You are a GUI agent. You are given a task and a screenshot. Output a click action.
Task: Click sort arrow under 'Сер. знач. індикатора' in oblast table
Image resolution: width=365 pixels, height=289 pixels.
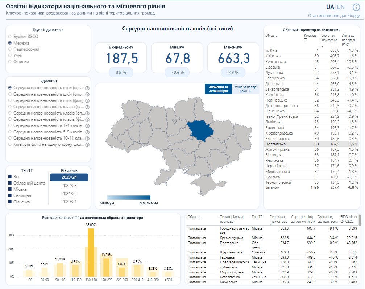[322, 47]
